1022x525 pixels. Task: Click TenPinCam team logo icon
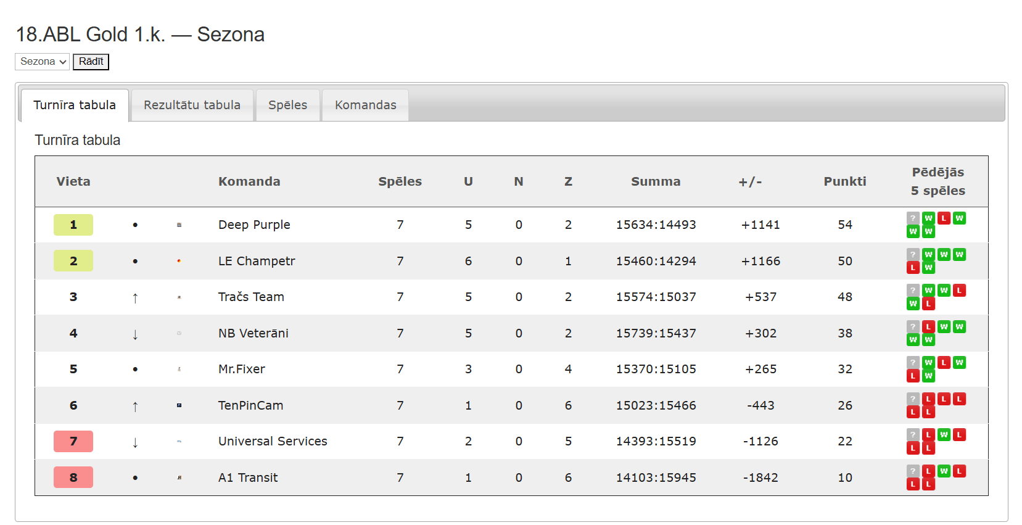pyautogui.click(x=179, y=405)
